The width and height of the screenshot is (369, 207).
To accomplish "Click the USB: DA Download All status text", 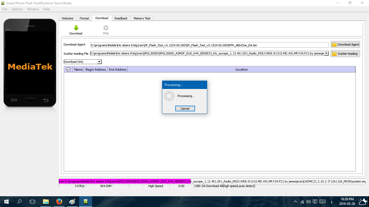I will [x=225, y=186].
